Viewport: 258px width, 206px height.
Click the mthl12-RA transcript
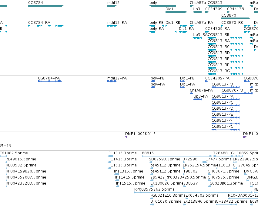tap(112, 26)
